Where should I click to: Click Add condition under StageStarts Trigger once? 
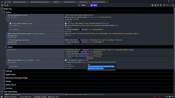[12, 38]
